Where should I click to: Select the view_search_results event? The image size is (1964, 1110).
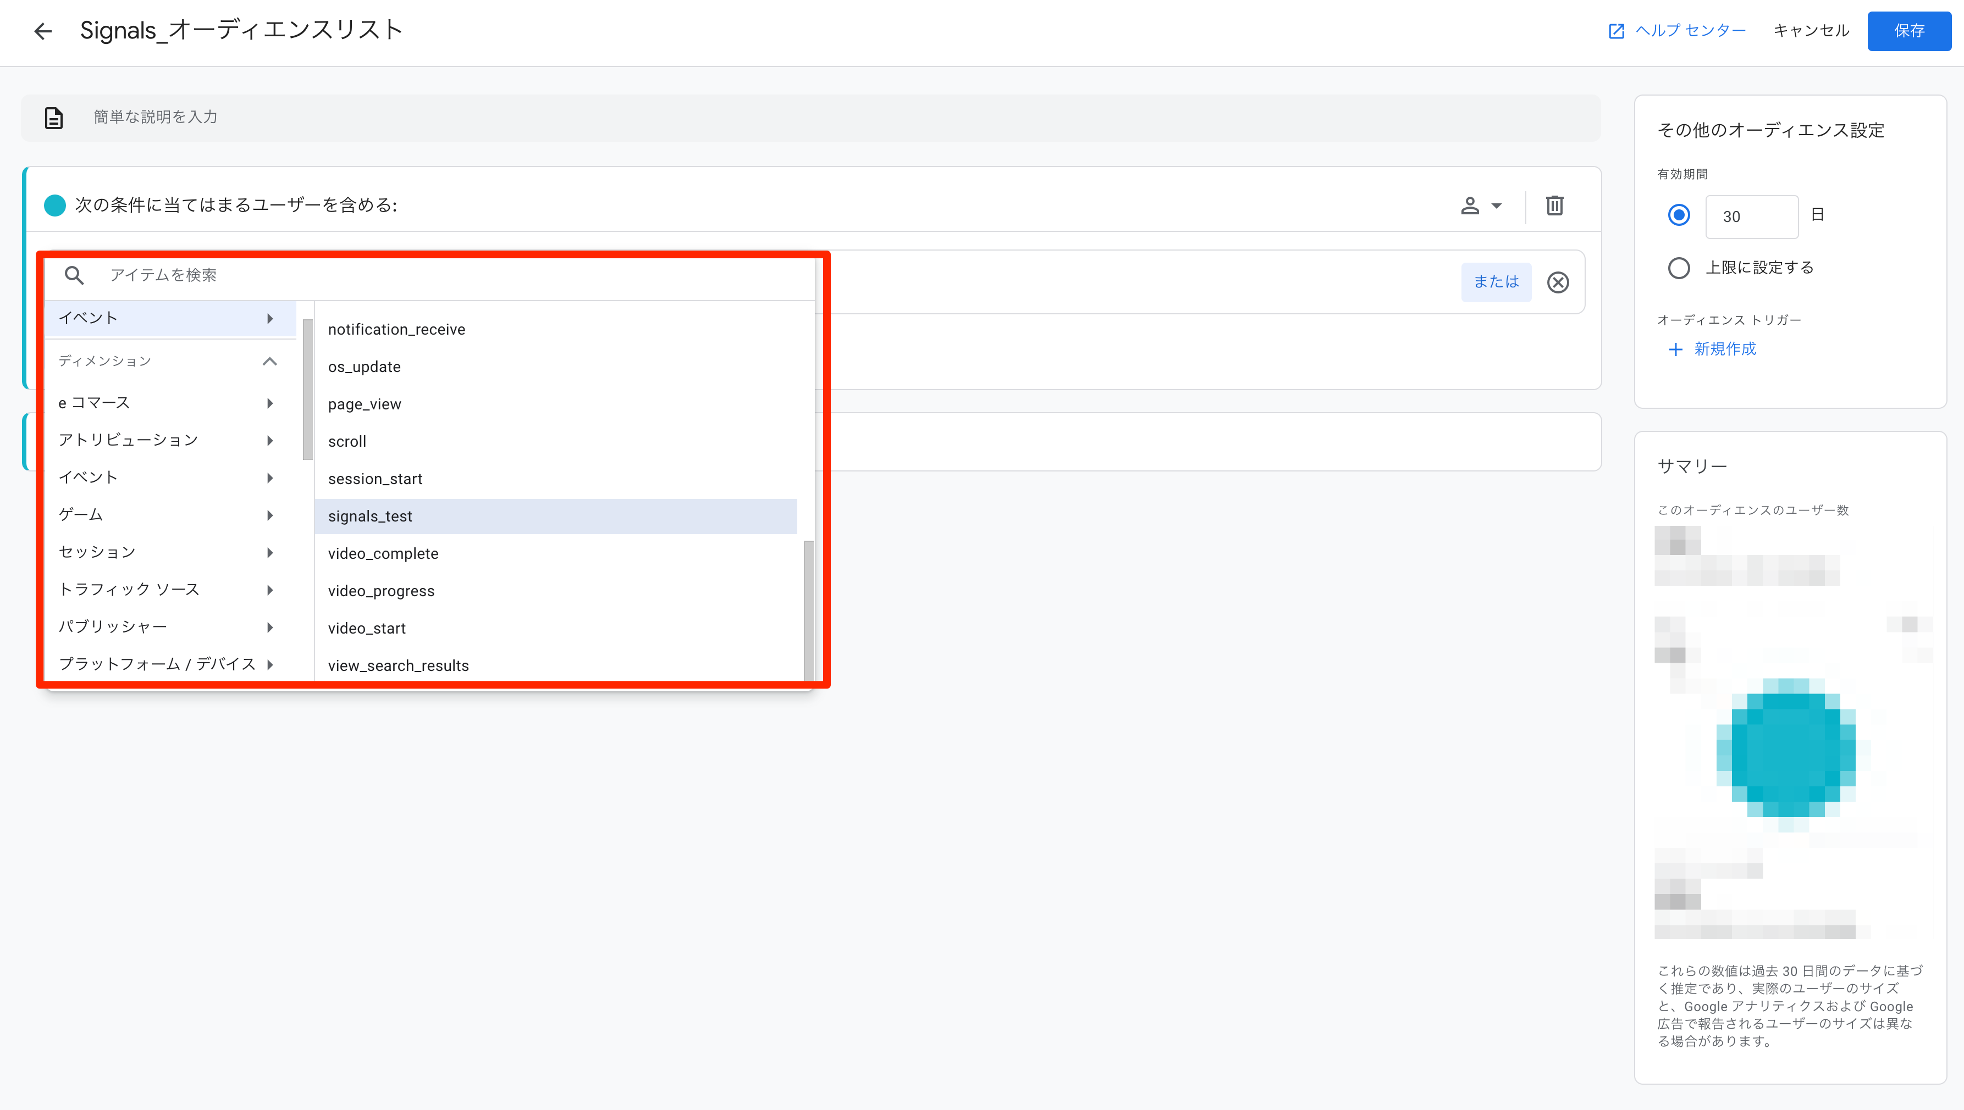point(556,665)
